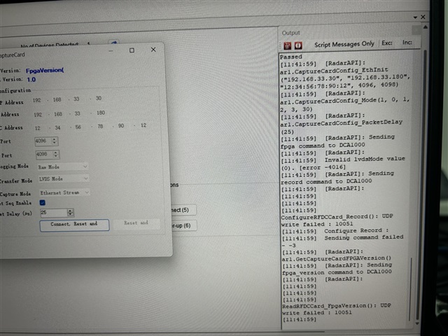Click the MAC address field showing 90
Image resolution: width=448 pixels, height=336 pixels.
(x=121, y=126)
